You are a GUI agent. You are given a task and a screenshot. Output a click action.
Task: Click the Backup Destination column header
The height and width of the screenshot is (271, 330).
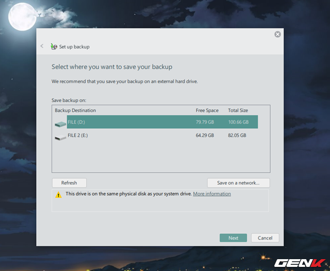pos(75,110)
